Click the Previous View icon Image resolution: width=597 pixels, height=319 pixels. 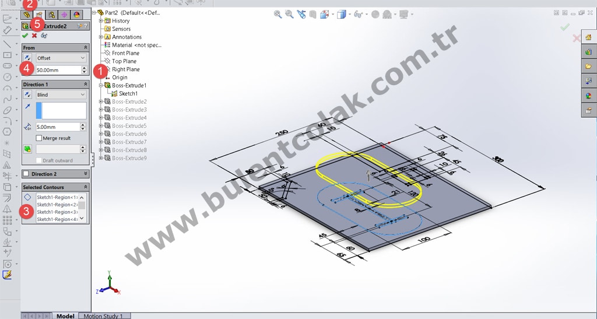301,15
